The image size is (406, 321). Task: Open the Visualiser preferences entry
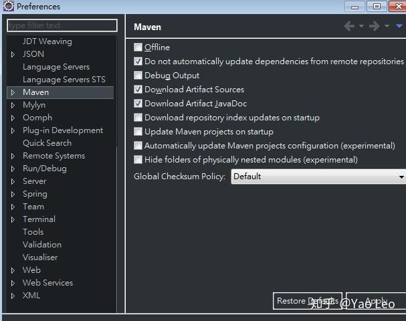tap(40, 257)
